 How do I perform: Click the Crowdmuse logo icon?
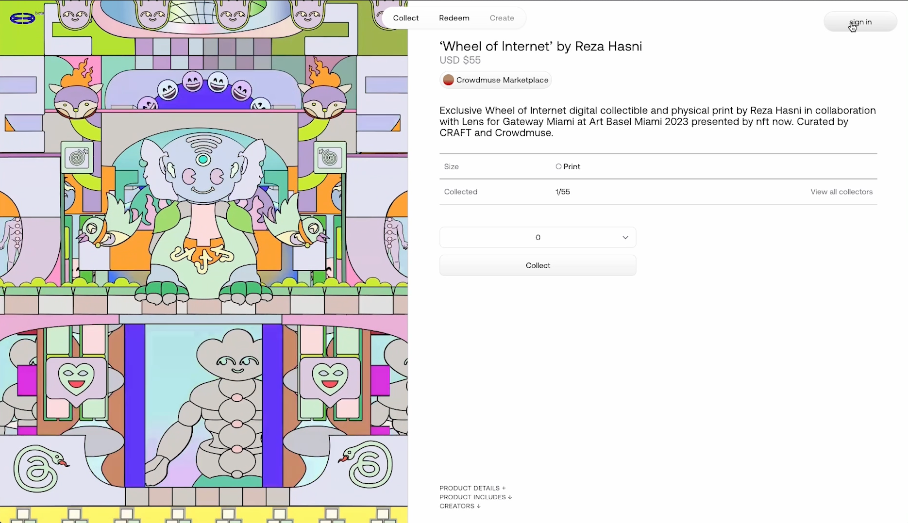pos(22,18)
